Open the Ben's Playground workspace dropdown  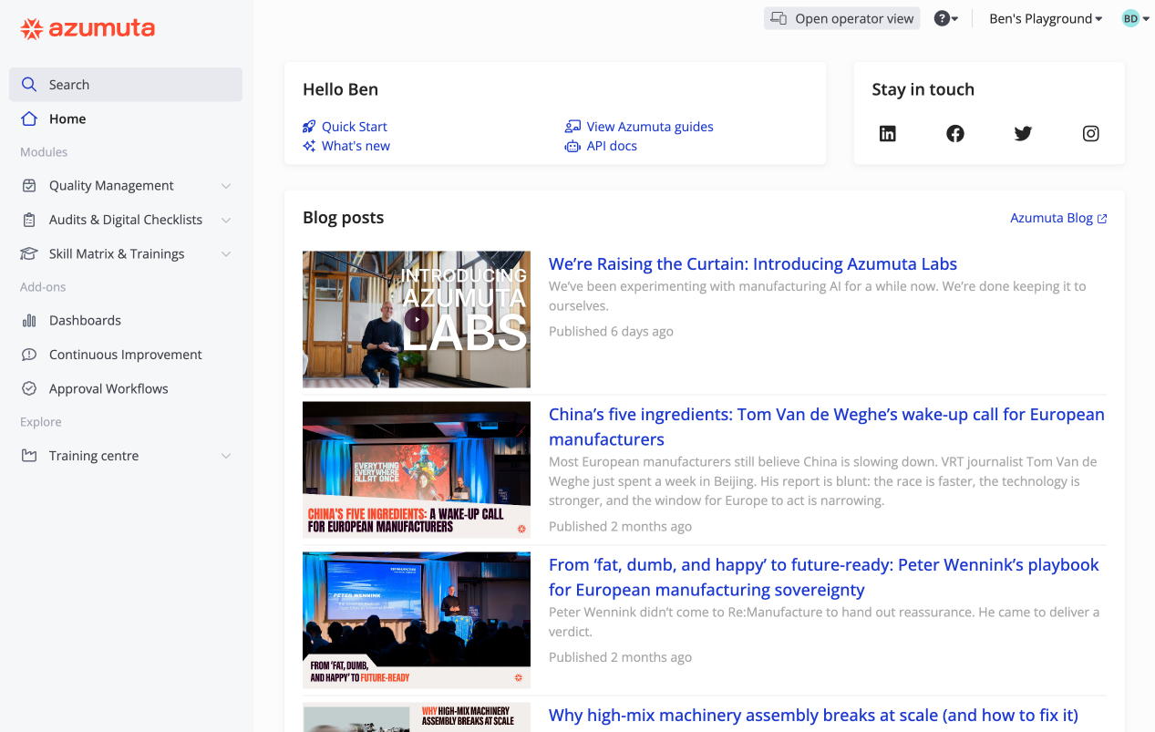pyautogui.click(x=1046, y=18)
